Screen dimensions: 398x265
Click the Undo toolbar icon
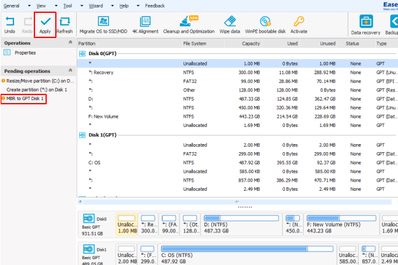pos(10,25)
